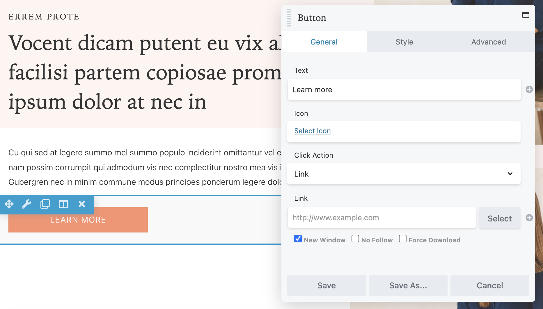The image size is (543, 309).
Task: Click the Select Icon link
Action: click(x=312, y=131)
